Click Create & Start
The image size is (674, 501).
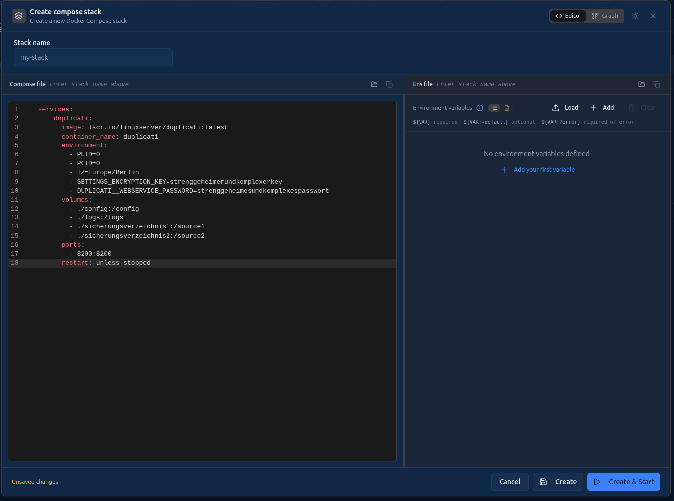[623, 482]
